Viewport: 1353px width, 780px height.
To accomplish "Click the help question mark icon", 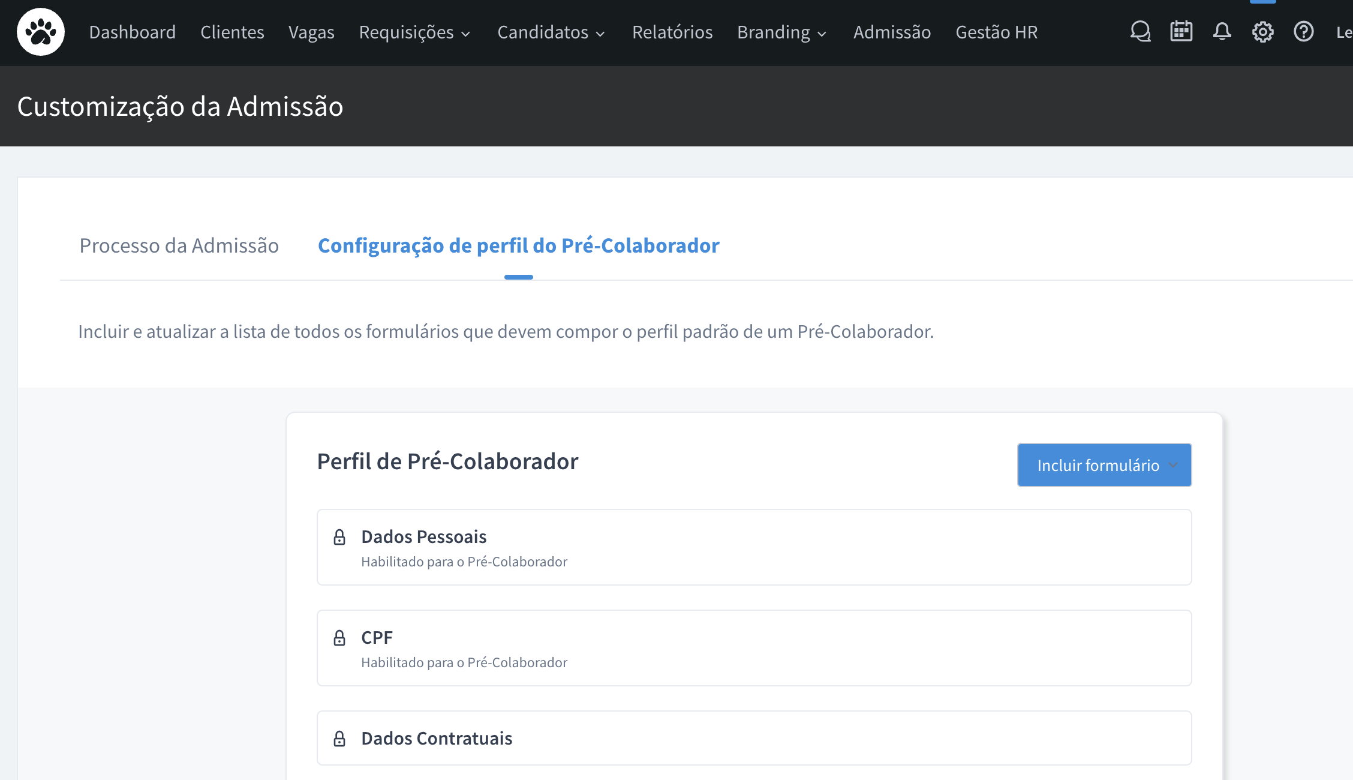I will coord(1303,32).
